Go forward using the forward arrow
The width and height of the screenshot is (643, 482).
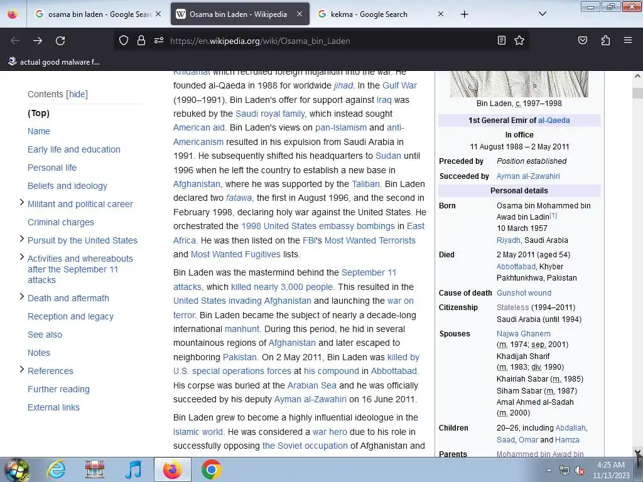click(x=38, y=41)
